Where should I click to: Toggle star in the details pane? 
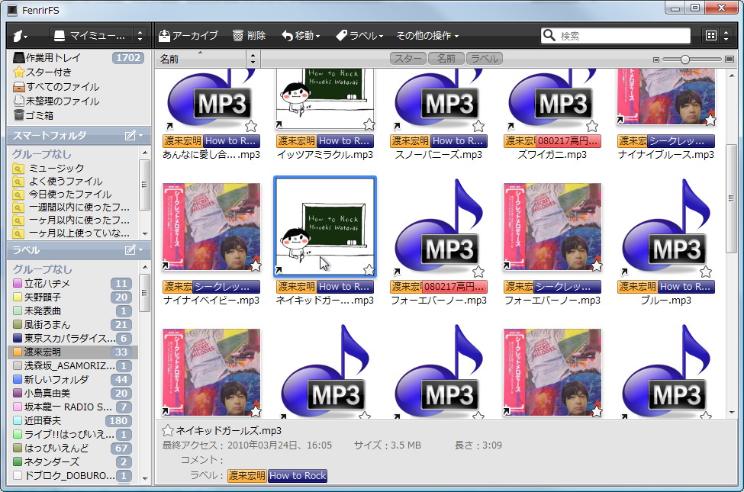point(167,431)
